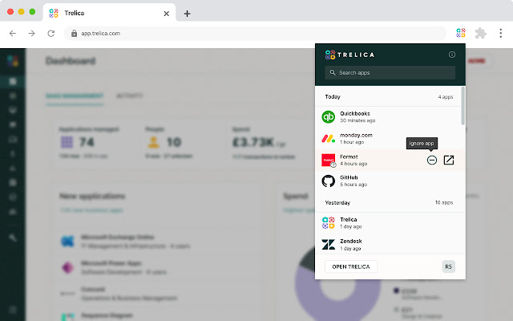Click the '4 apps' count label
The image size is (513, 321).
point(446,97)
